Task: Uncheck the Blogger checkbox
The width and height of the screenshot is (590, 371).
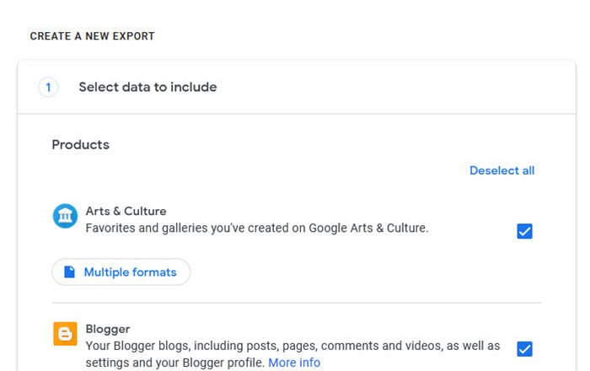Action: pyautogui.click(x=524, y=349)
